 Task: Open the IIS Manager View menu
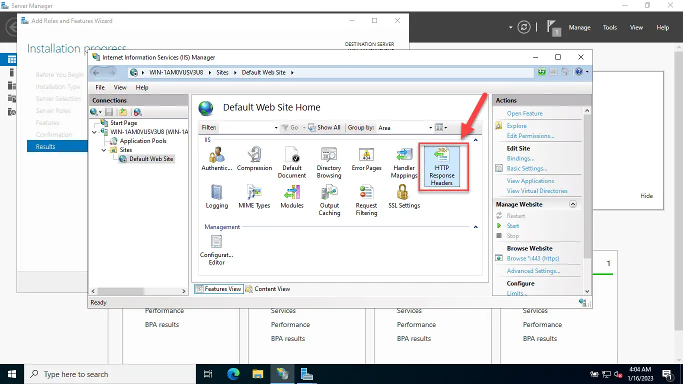tap(120, 87)
